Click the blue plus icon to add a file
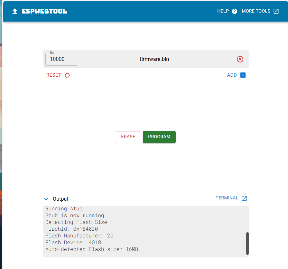The width and height of the screenshot is (288, 269). (243, 75)
